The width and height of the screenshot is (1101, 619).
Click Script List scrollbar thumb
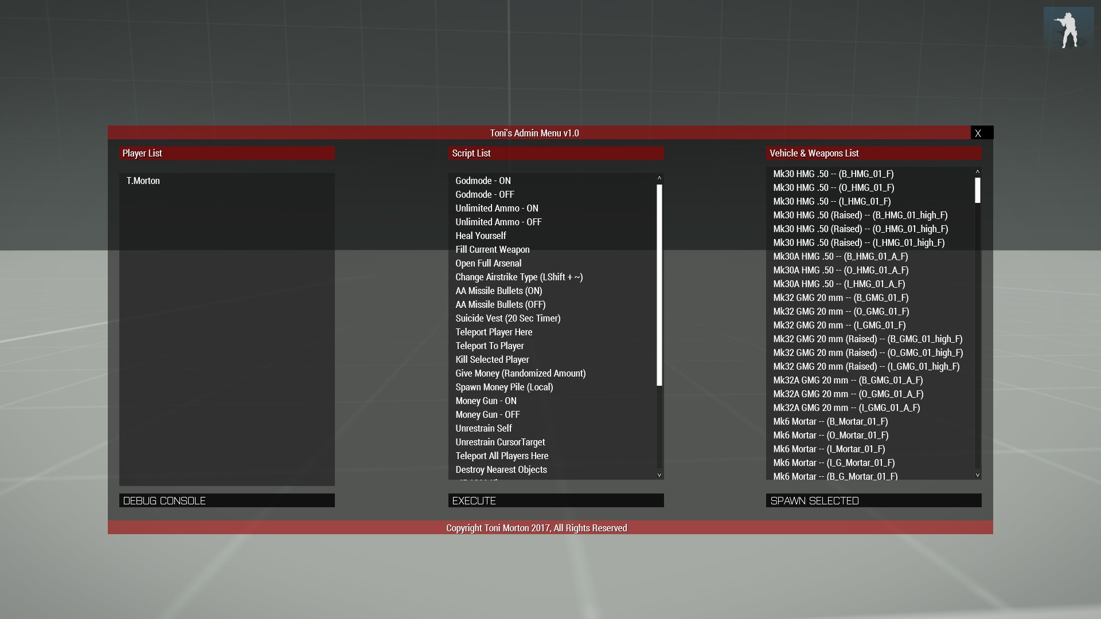click(659, 285)
